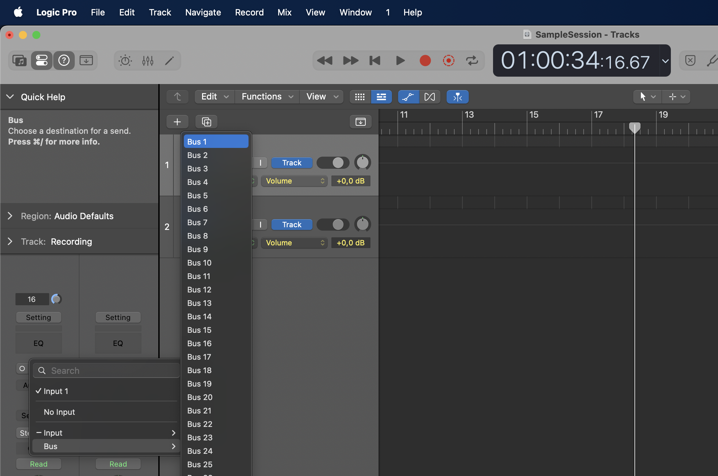This screenshot has width=718, height=476.
Task: Open track 1 Volume automation parameter dropdown
Action: (294, 181)
